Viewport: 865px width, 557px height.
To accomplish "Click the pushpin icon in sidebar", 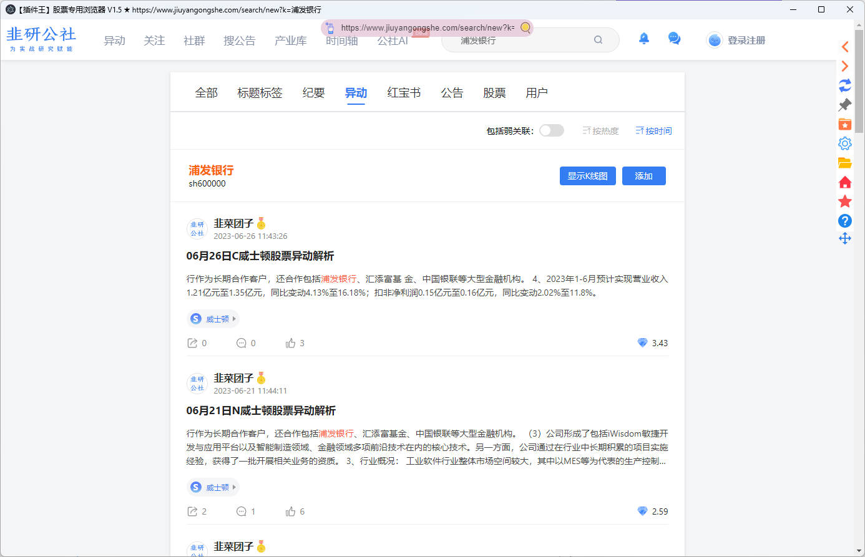I will pyautogui.click(x=845, y=105).
